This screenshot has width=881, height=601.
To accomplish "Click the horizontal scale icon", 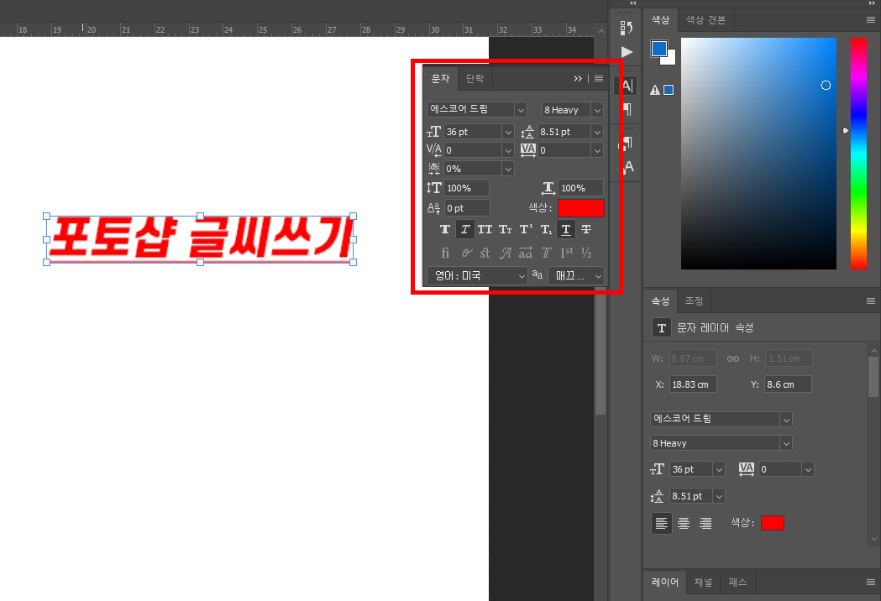I will [x=548, y=187].
